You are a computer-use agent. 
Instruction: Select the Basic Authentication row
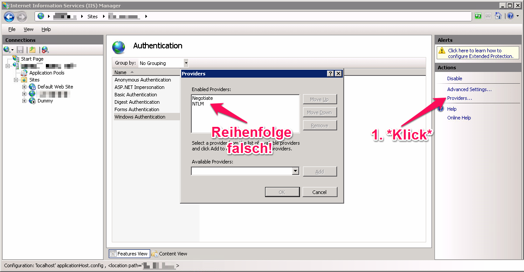coord(136,95)
